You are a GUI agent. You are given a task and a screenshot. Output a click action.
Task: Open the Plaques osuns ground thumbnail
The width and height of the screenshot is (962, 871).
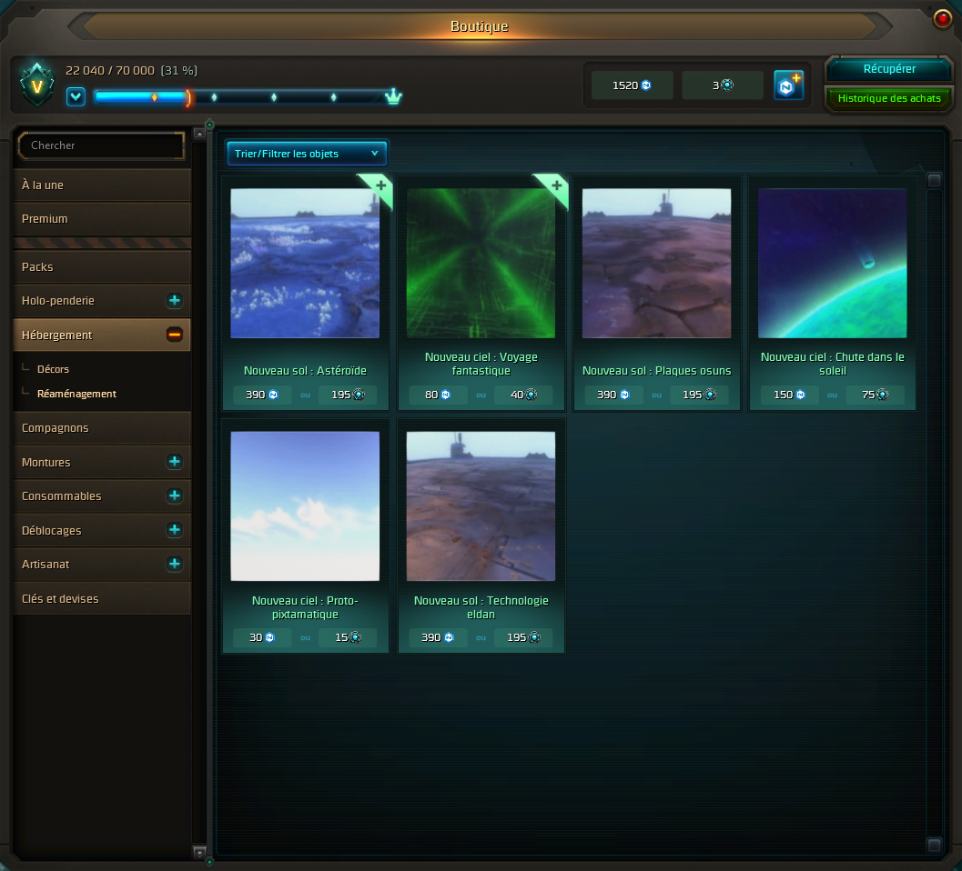[x=656, y=263]
